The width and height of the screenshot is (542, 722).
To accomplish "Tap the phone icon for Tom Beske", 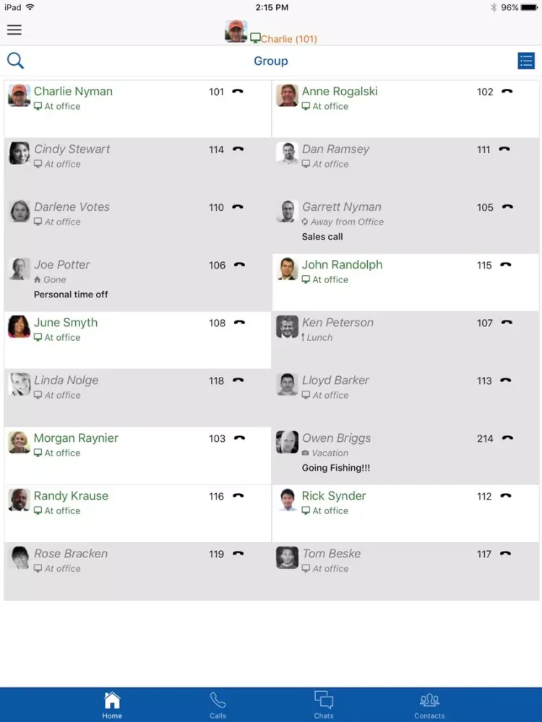I will point(506,554).
